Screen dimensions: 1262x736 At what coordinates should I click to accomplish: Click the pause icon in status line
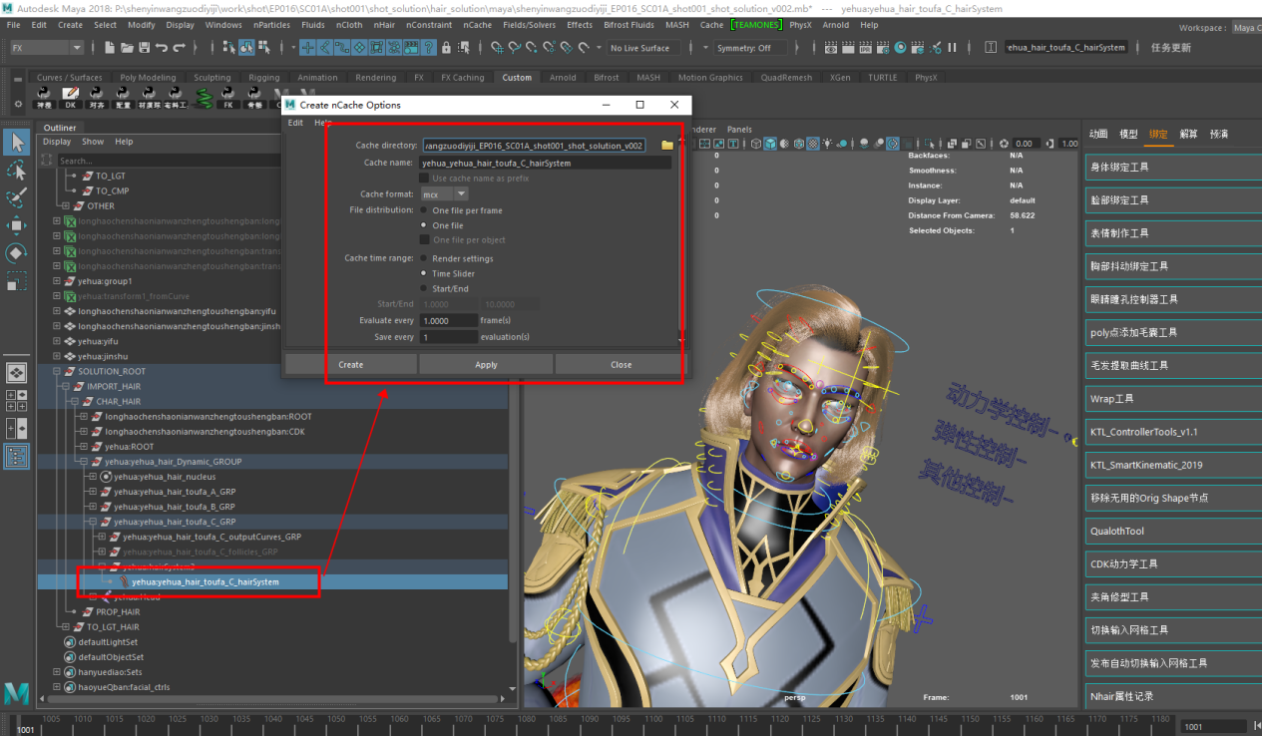coord(952,48)
